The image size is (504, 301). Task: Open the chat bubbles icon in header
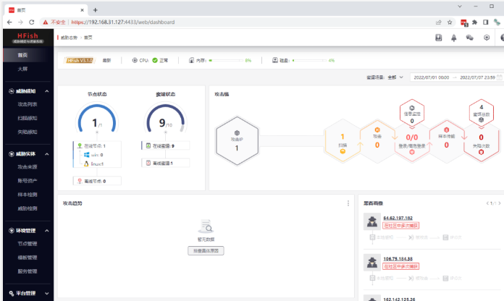point(470,38)
